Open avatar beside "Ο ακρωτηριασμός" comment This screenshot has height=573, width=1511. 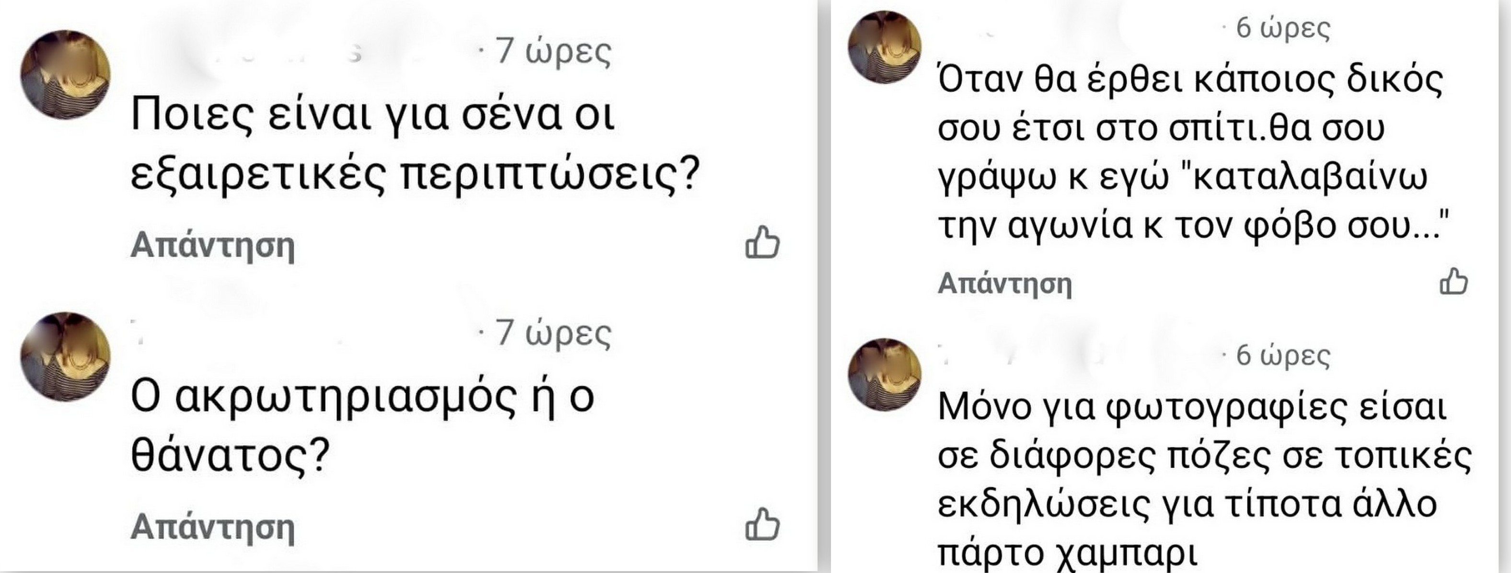pos(65,356)
